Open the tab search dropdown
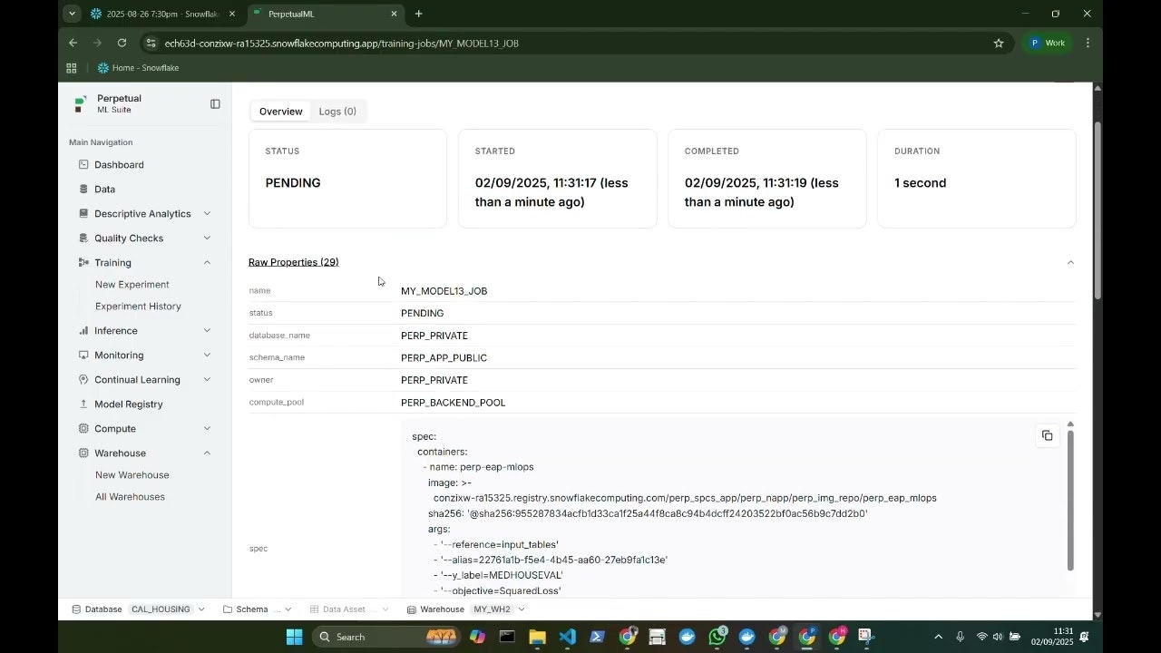The height and width of the screenshot is (653, 1161). point(71,15)
